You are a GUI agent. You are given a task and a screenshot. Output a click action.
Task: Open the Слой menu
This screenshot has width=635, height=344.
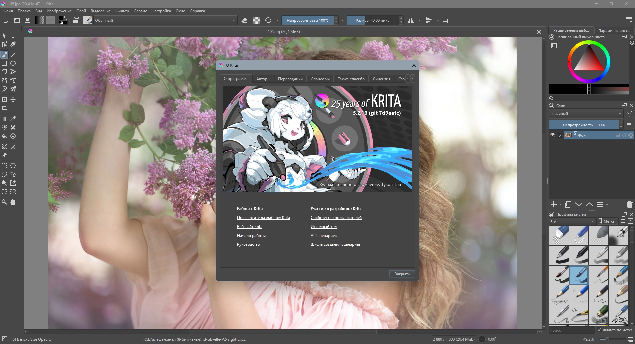click(x=81, y=11)
